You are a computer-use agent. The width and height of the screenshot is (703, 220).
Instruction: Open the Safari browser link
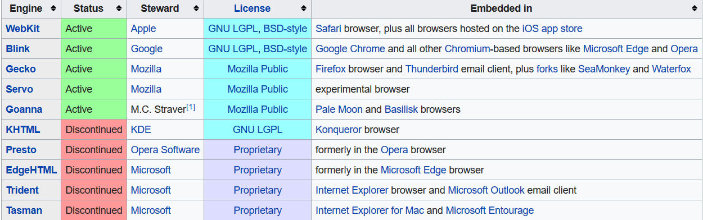[328, 29]
